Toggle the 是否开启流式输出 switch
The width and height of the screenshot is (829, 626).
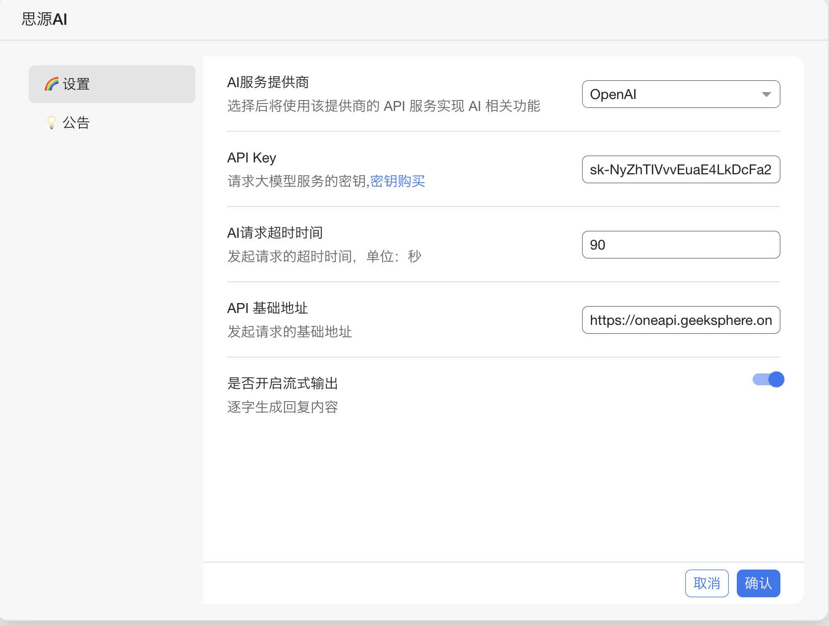point(768,379)
